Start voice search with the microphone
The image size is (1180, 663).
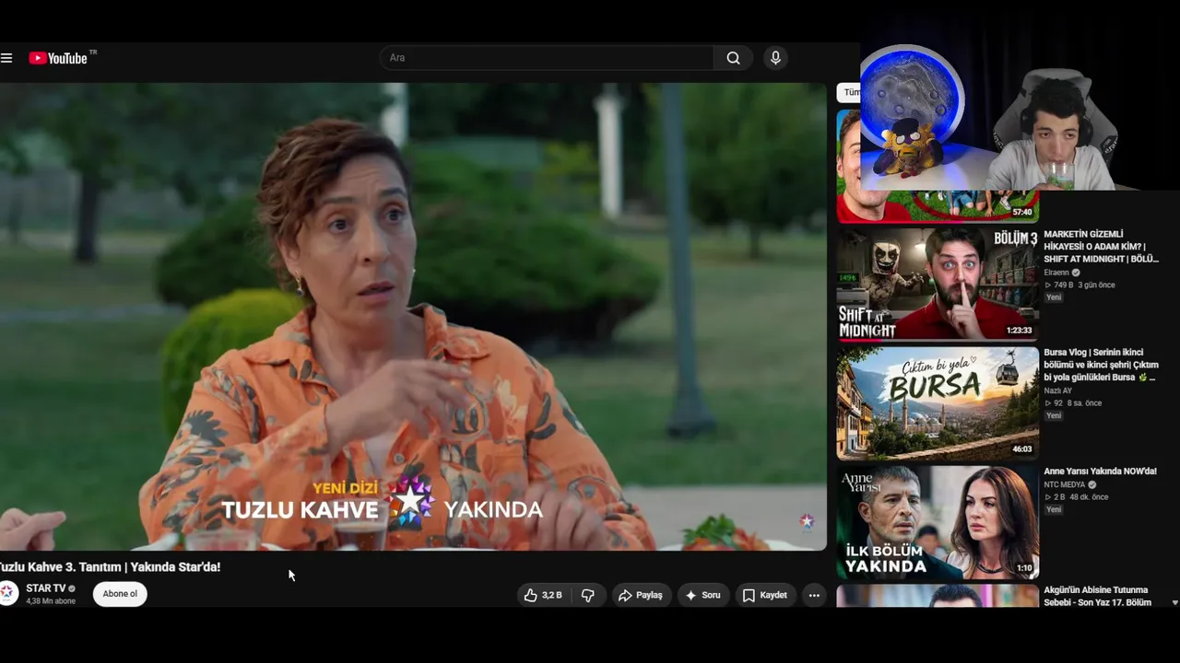click(775, 58)
